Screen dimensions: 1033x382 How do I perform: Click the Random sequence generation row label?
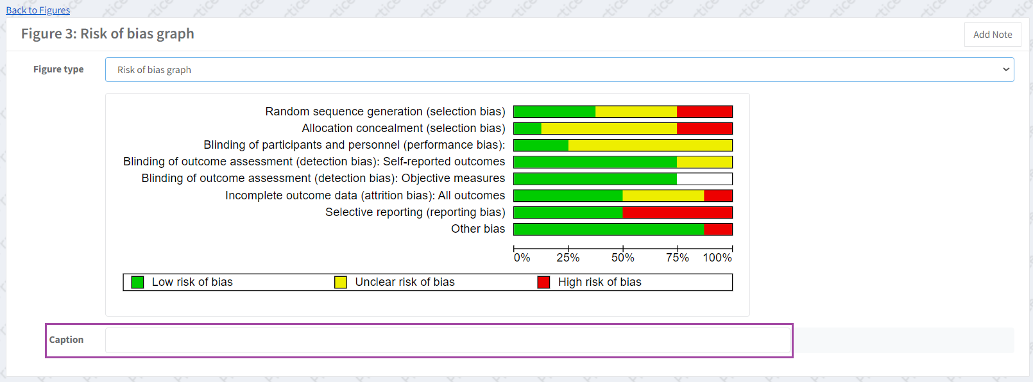coord(385,112)
